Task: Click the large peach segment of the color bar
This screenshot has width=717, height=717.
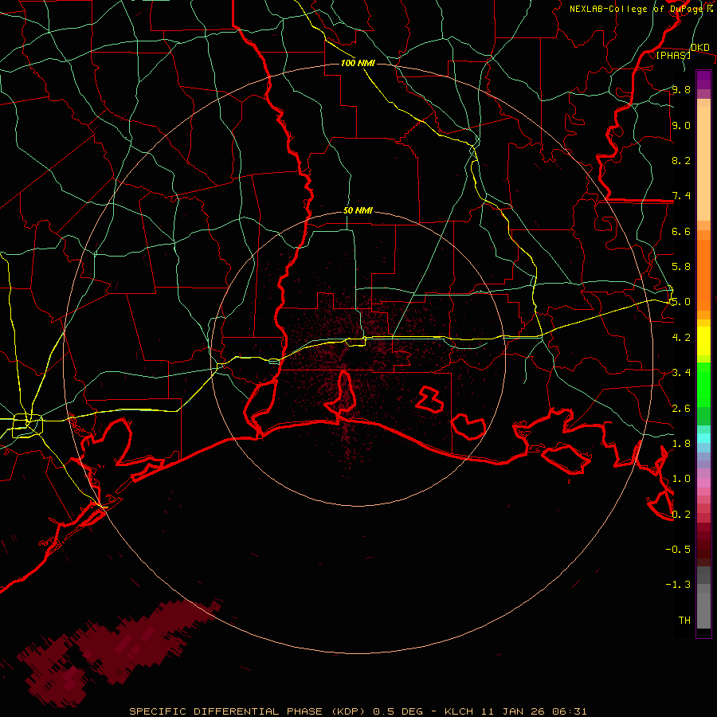Action: click(703, 163)
